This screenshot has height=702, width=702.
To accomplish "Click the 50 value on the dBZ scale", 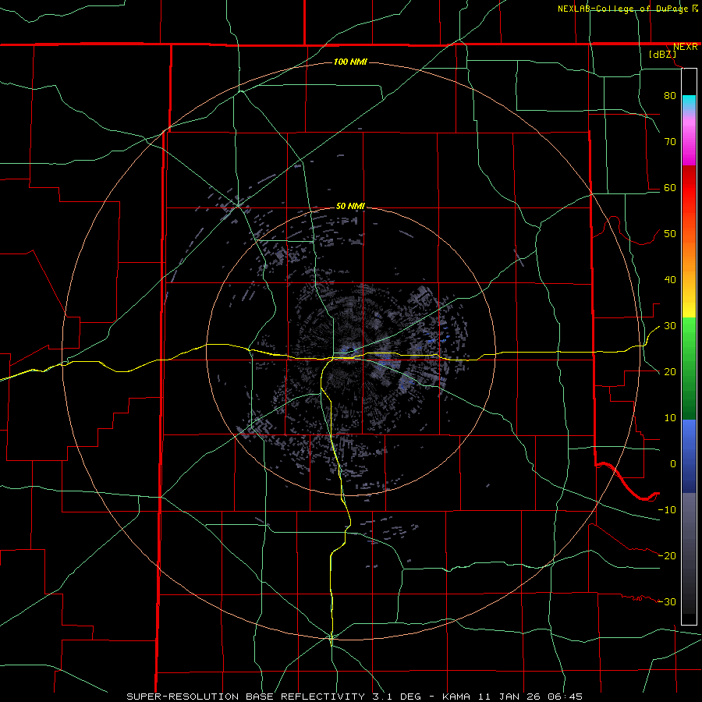I will pos(670,234).
